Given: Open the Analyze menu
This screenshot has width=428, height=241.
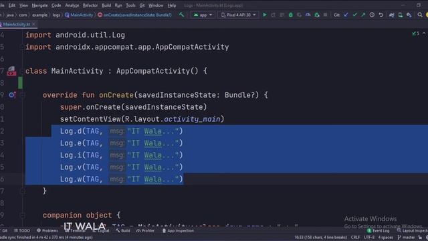Looking at the screenshot, I should [72, 5].
